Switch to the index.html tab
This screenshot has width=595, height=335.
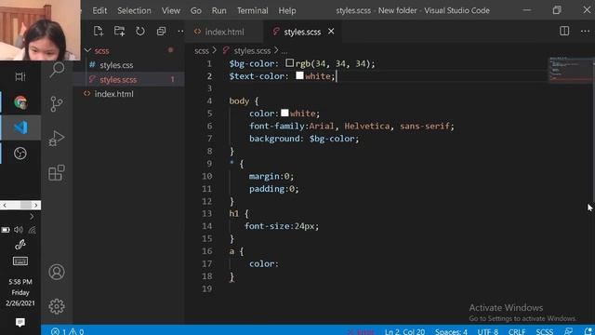[x=224, y=32]
